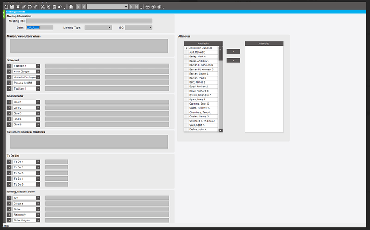
Task: Move selected attendee to Attended with > button
Action: point(233,51)
